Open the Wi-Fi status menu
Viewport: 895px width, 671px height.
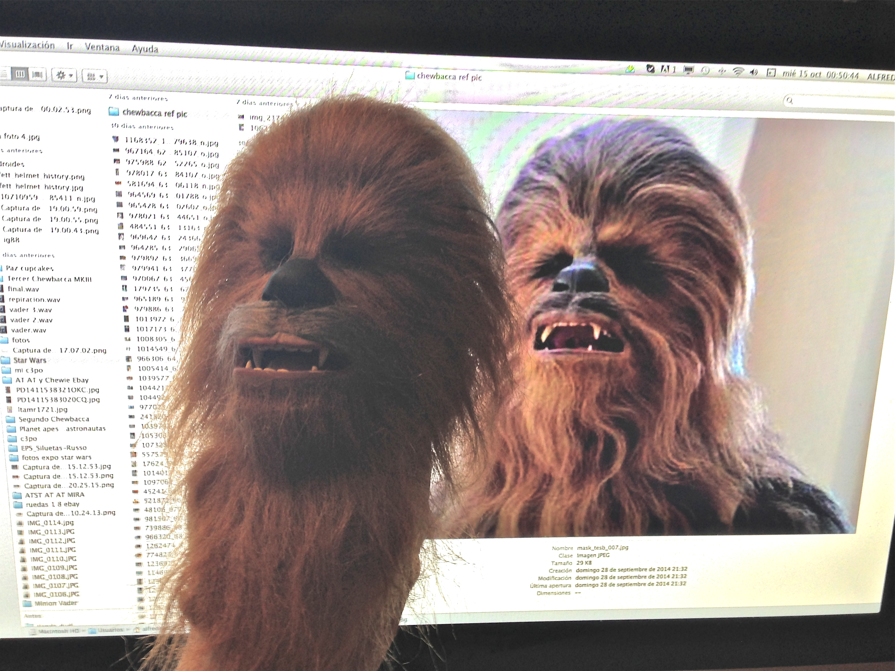click(739, 72)
